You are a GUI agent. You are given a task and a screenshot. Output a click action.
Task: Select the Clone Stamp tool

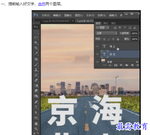(36, 70)
